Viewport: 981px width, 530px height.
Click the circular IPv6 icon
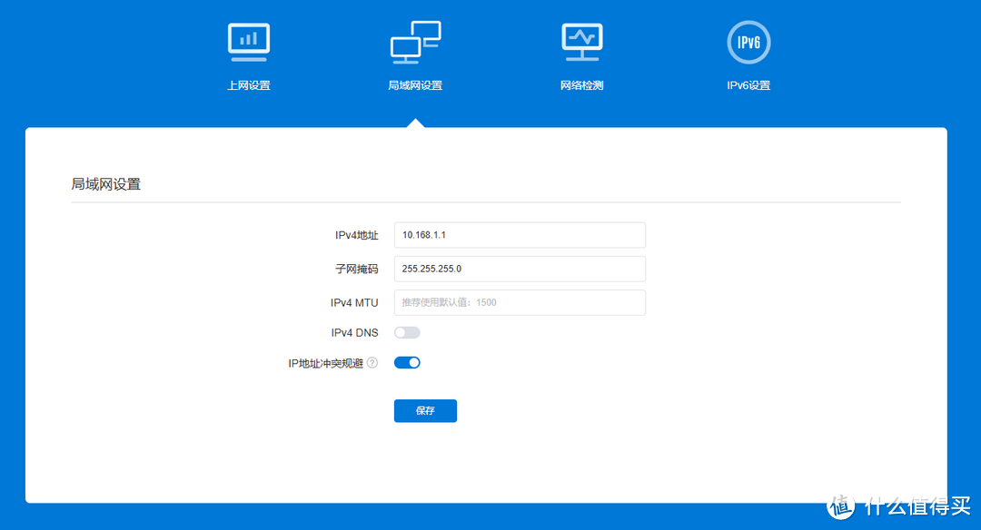748,42
